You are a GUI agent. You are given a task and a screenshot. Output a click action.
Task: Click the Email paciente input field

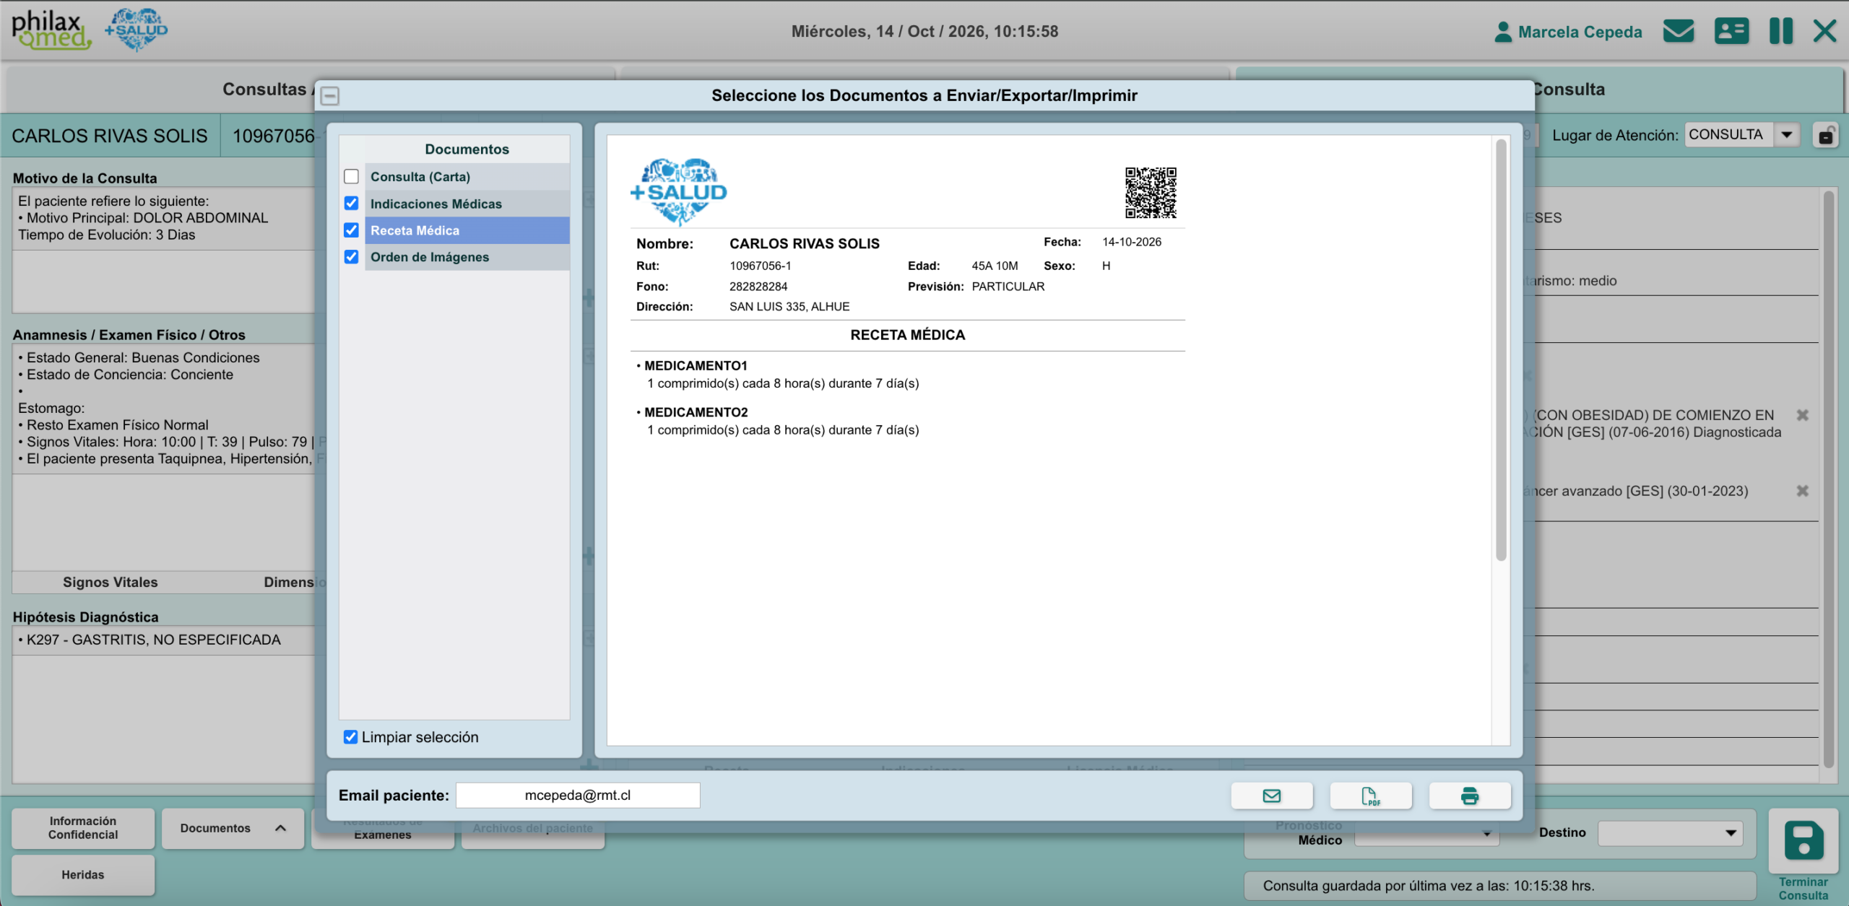578,796
